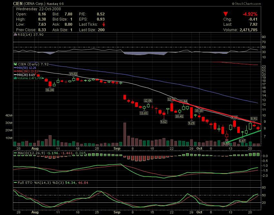The height and width of the screenshot is (215, 274).
Task: Click the Last value 7.92 in header
Action: (254, 24)
